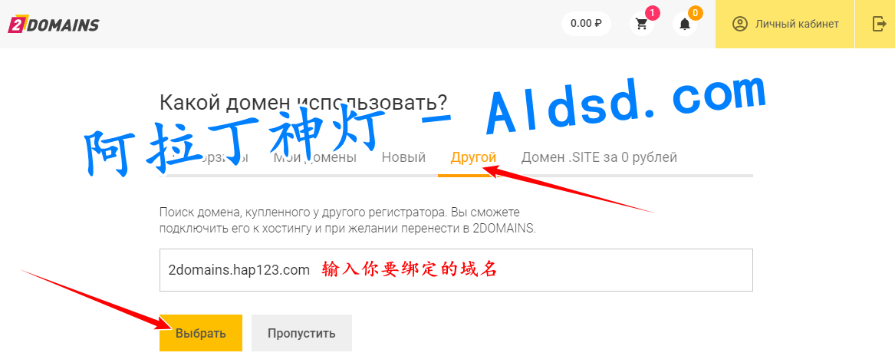895x356 pixels.
Task: Switch to the Мои домены tab
Action: coord(315,157)
